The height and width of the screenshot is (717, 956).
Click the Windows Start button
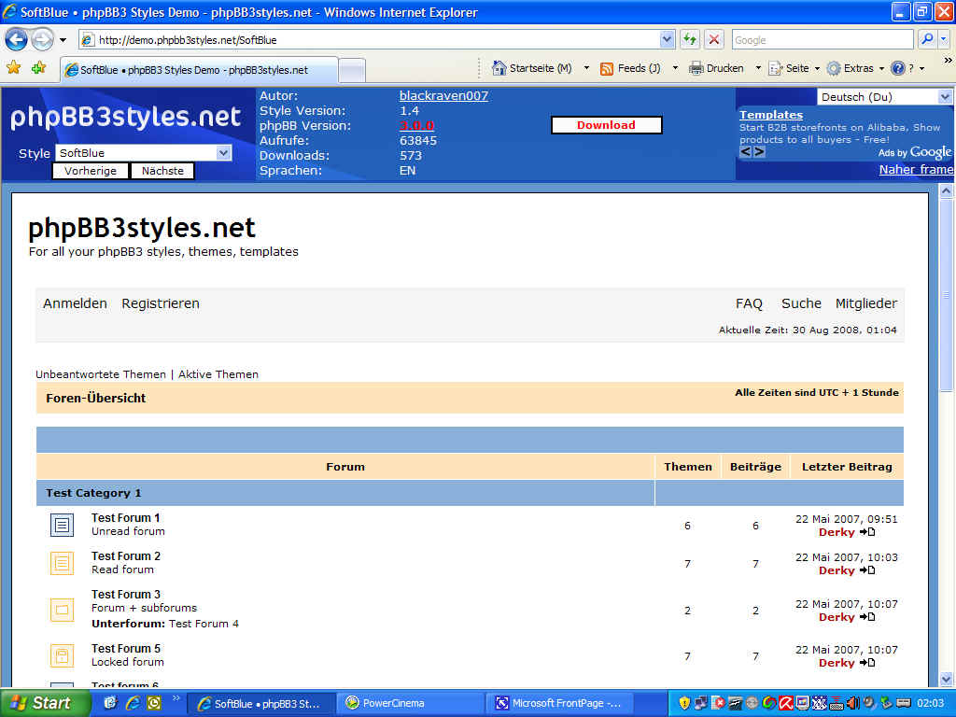pyautogui.click(x=45, y=703)
